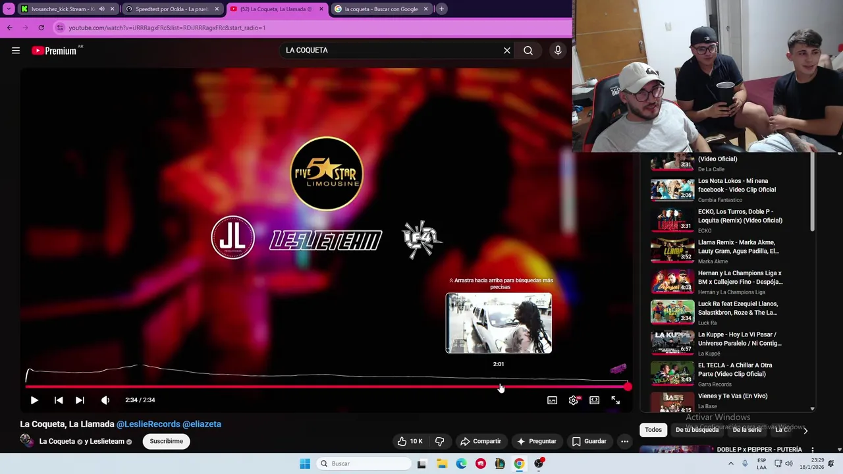The image size is (843, 474).
Task: Open Task View from the taskbar
Action: tap(421, 463)
